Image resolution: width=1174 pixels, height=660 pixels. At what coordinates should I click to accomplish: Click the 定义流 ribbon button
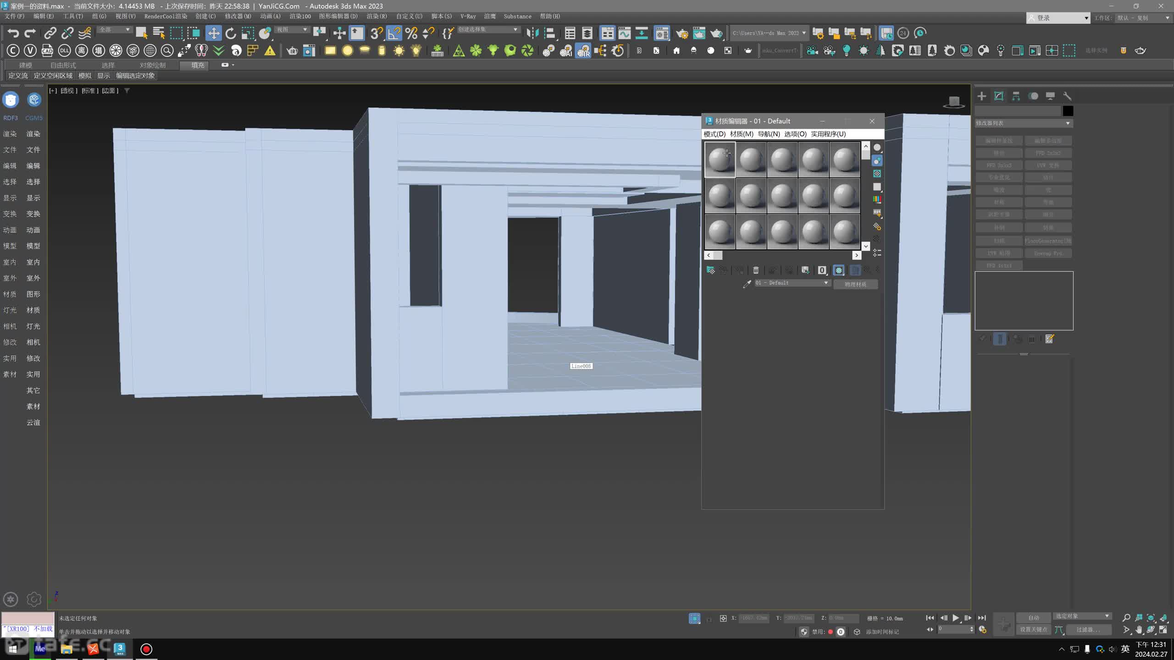tap(18, 76)
